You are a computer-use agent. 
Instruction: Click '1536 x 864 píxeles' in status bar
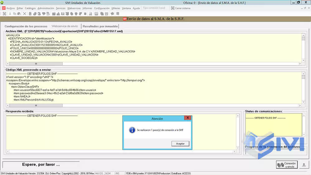pos(135,173)
